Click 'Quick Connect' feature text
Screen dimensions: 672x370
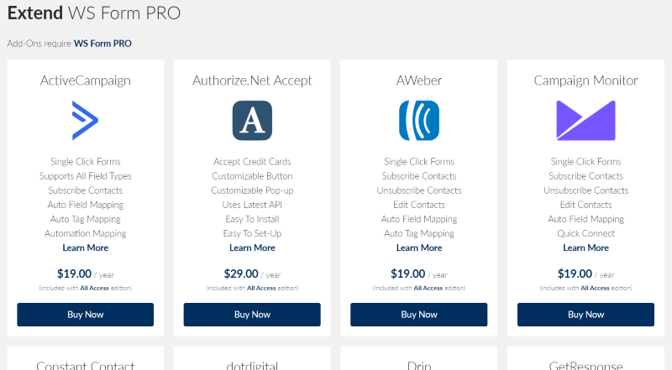point(585,233)
